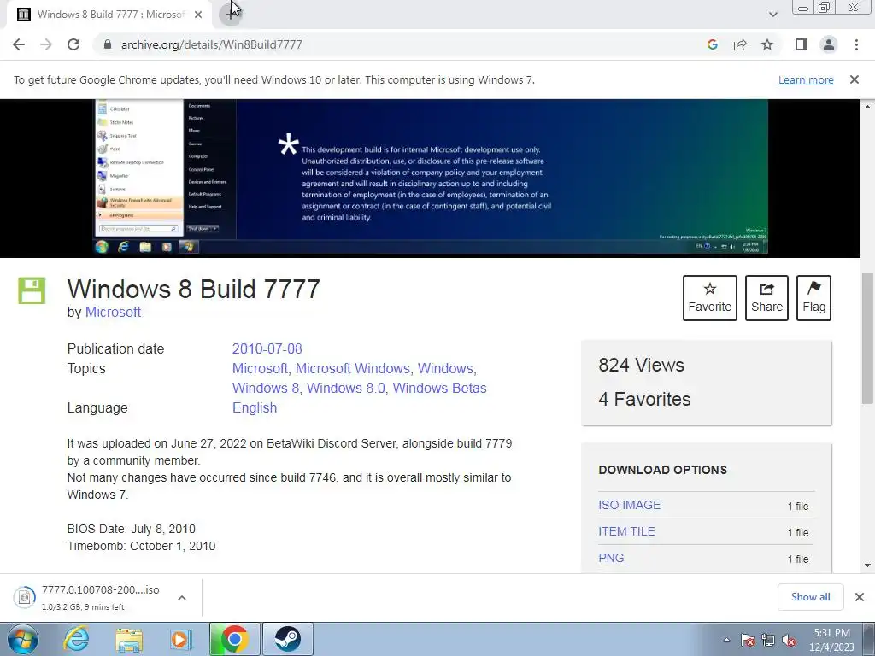Flag this item

(813, 298)
